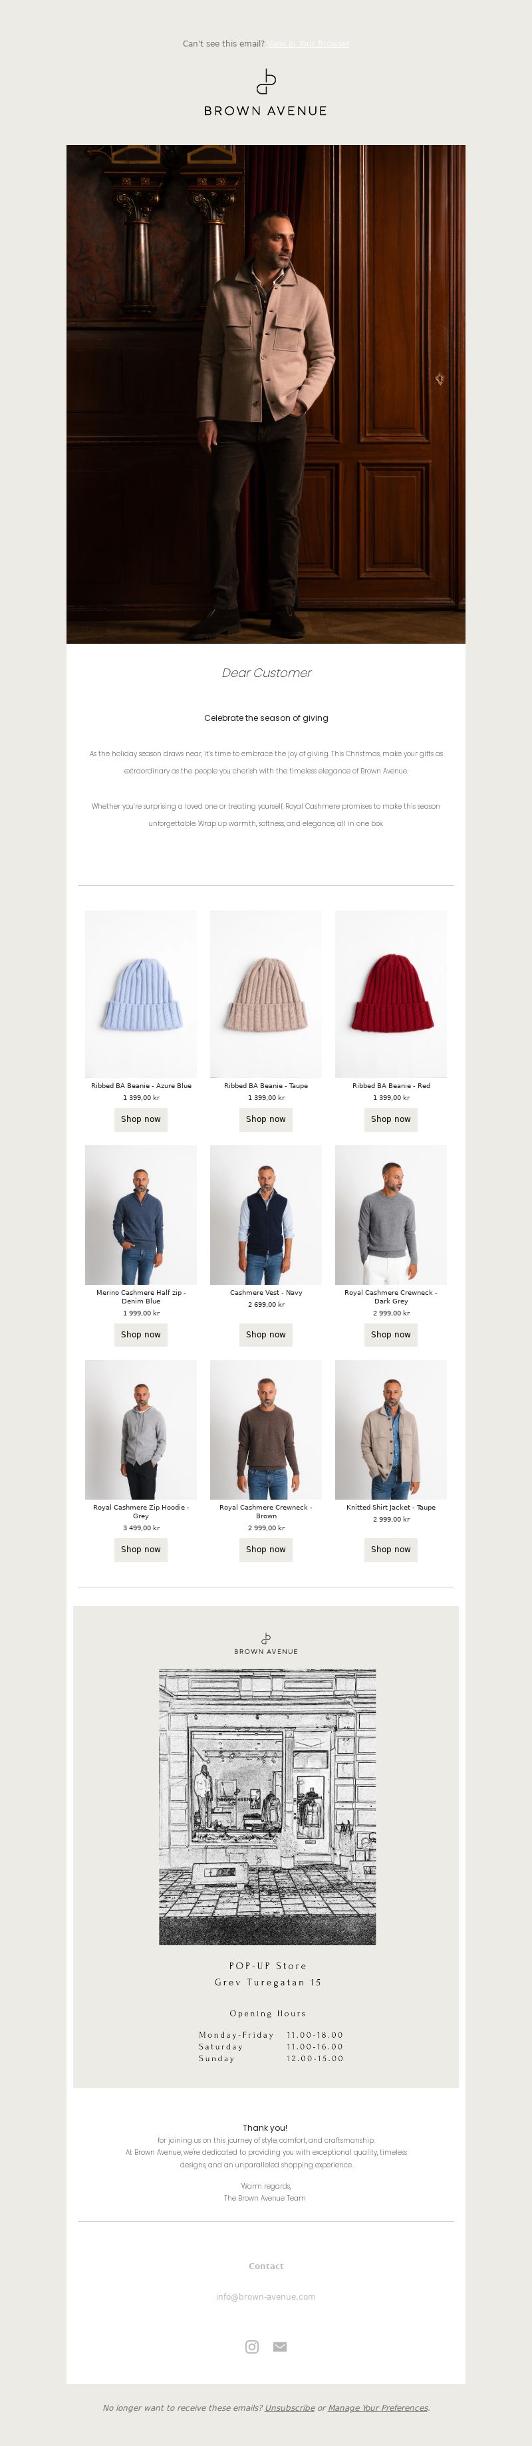Open the Manage Your Preferences link
The image size is (532, 2446).
[x=378, y=2407]
